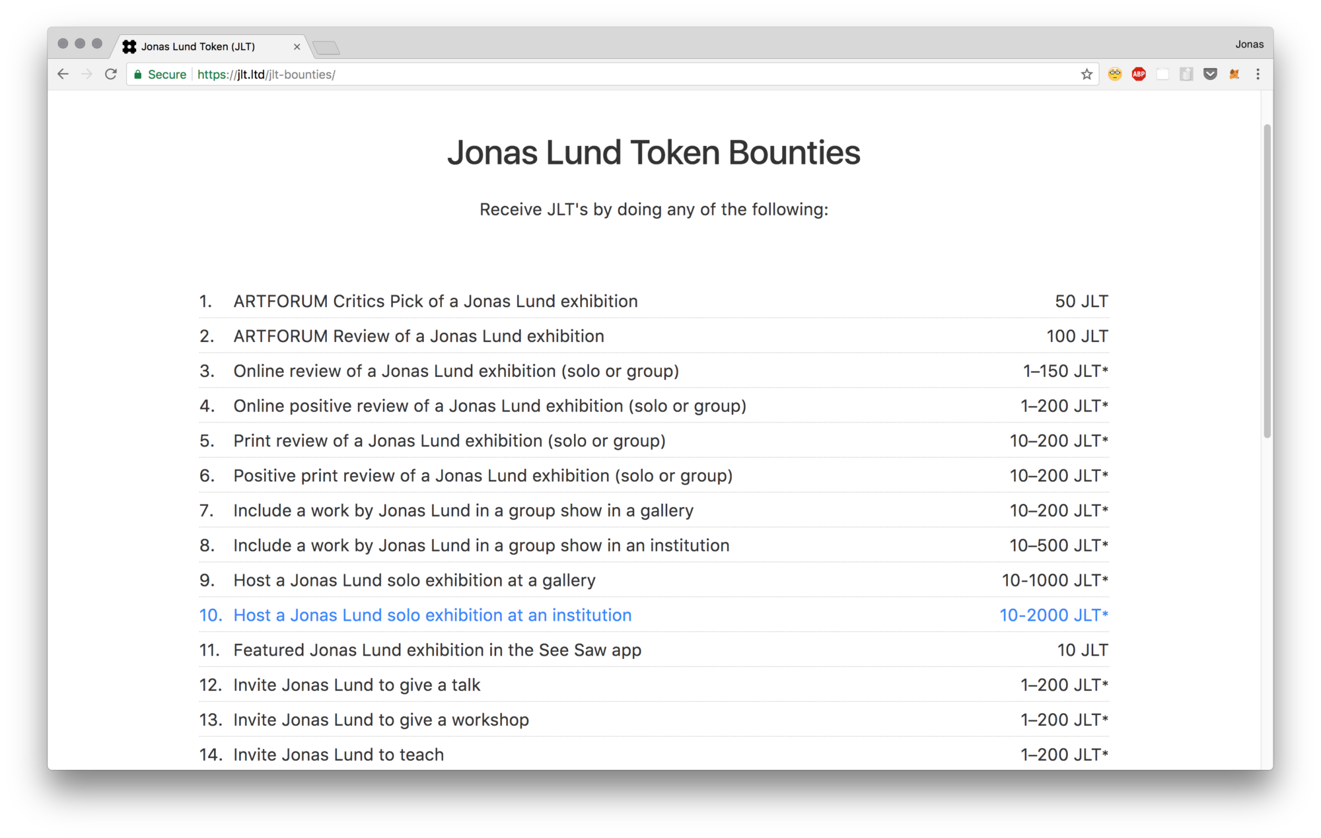
Task: Bookmark this page with the star
Action: coord(1086,75)
